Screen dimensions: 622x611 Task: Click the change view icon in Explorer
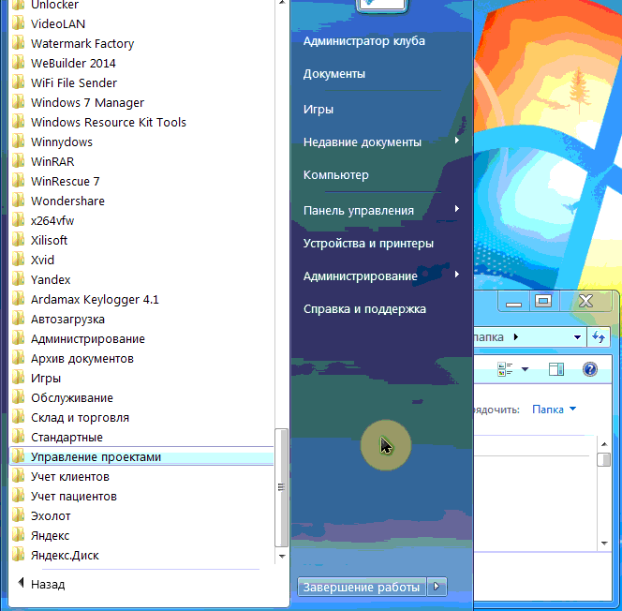pos(506,369)
